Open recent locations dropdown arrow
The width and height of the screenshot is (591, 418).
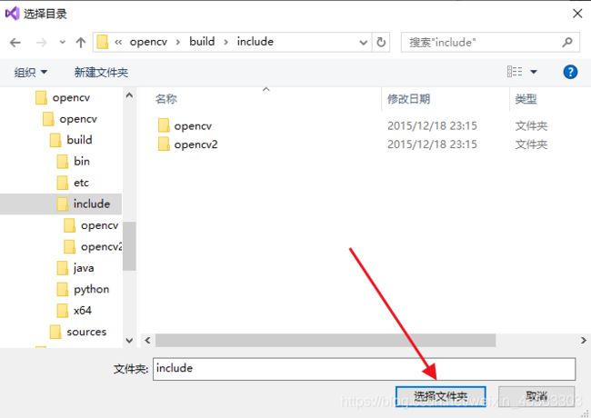tap(63, 42)
